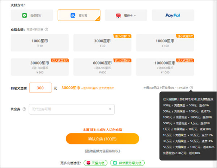Choose PayPal as payment method

click(173, 15)
